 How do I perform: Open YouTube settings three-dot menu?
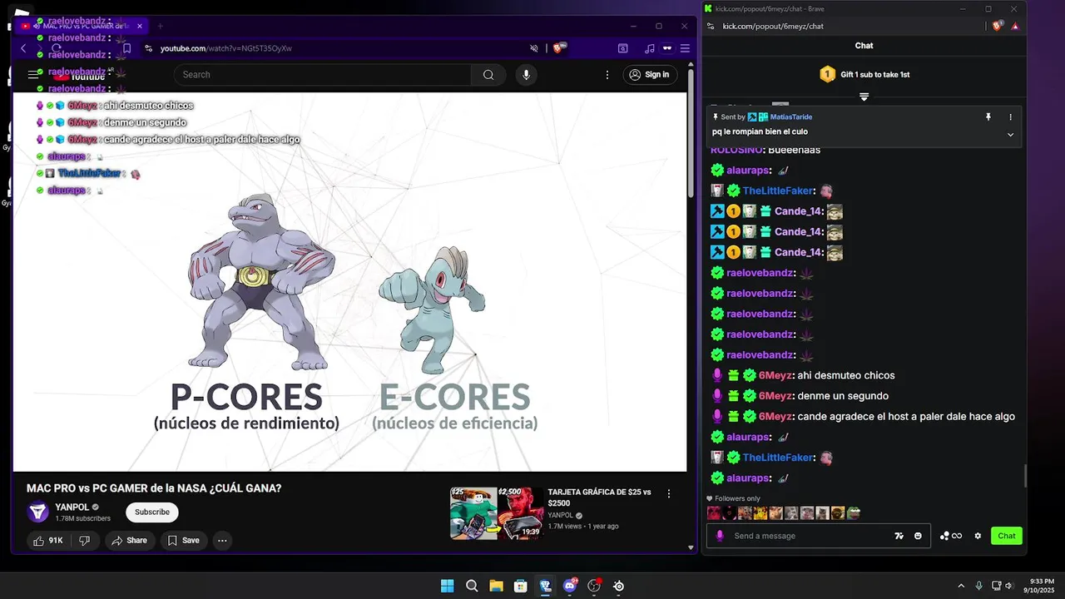pos(607,75)
